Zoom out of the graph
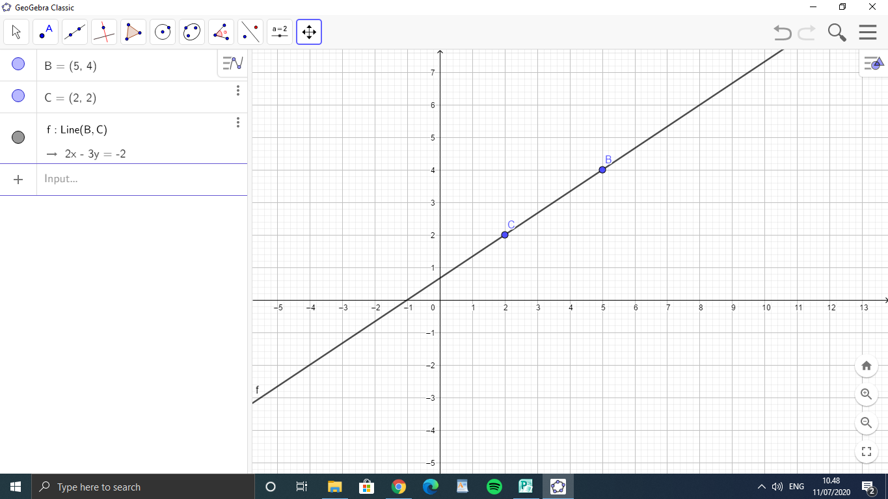Screen dimensions: 888x499 (866, 423)
